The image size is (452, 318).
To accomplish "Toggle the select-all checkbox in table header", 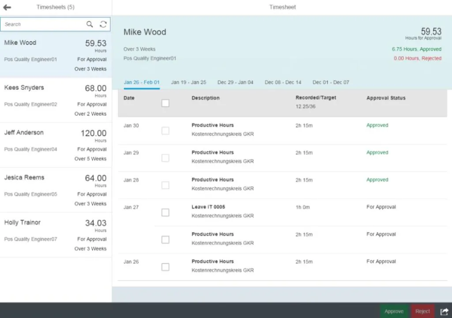I will pos(165,103).
